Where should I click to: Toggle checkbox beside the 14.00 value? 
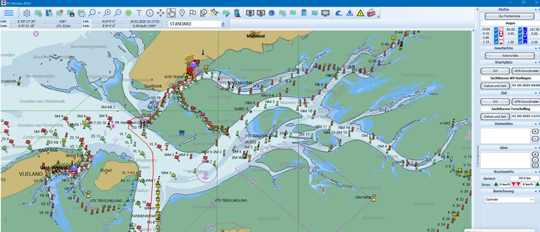pyautogui.click(x=496, y=29)
